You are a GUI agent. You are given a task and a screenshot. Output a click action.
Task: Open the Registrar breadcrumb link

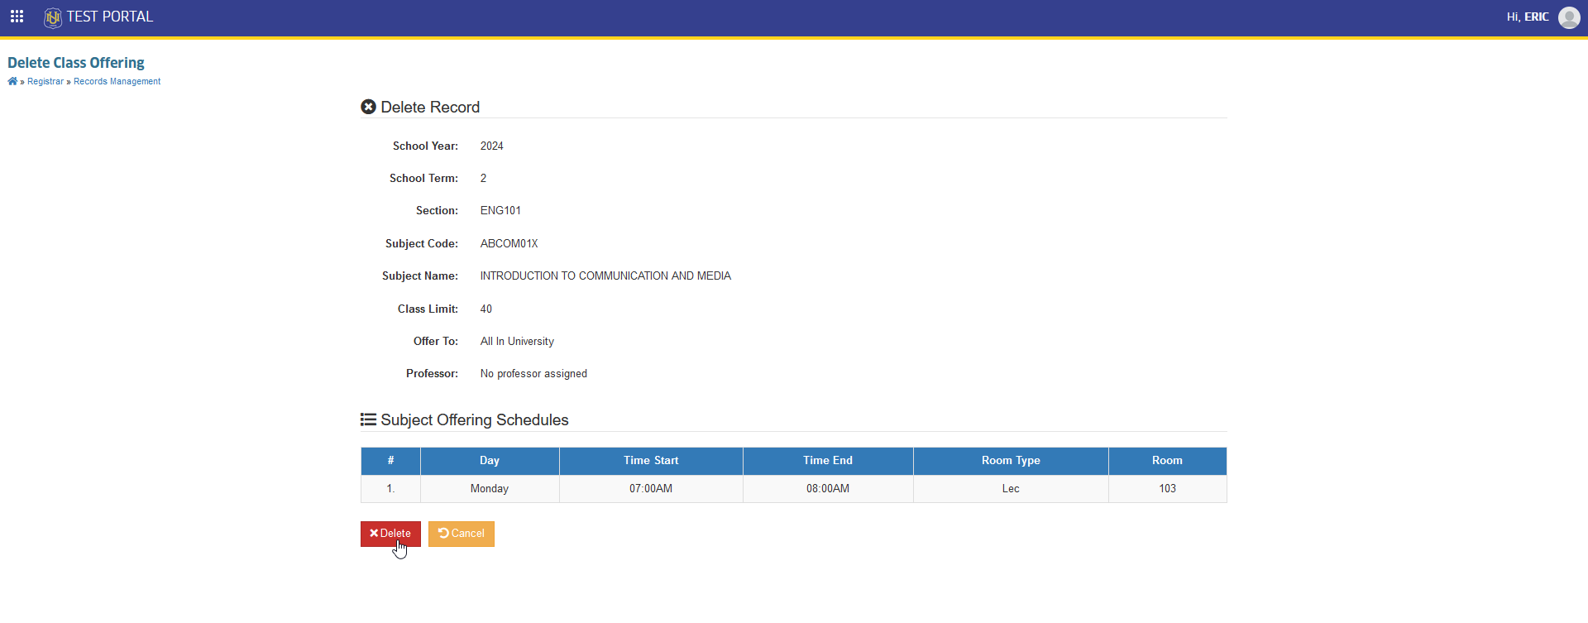[x=45, y=81]
